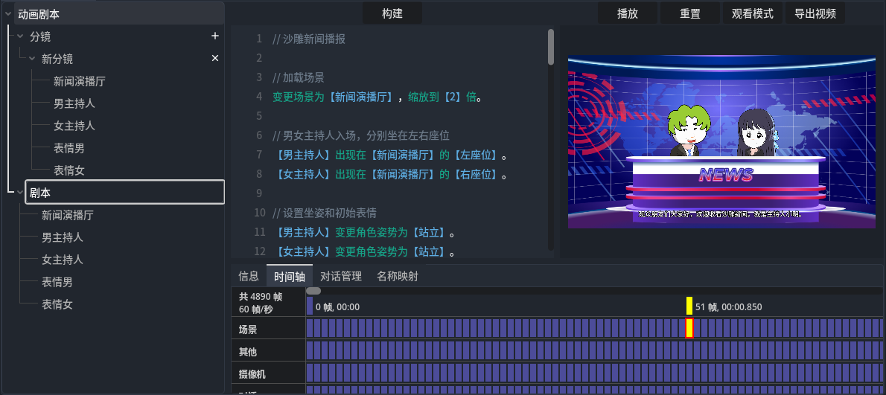The image size is (886, 395).
Task: Click the plus icon beside 分镜
Action: pyautogui.click(x=215, y=36)
